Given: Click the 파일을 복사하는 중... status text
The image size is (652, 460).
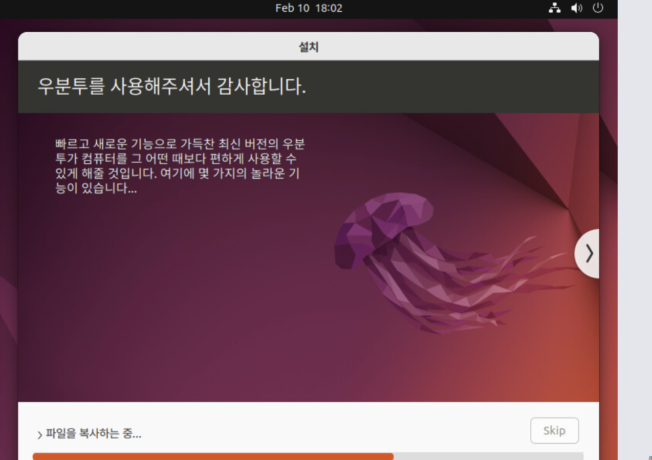Looking at the screenshot, I should (94, 434).
